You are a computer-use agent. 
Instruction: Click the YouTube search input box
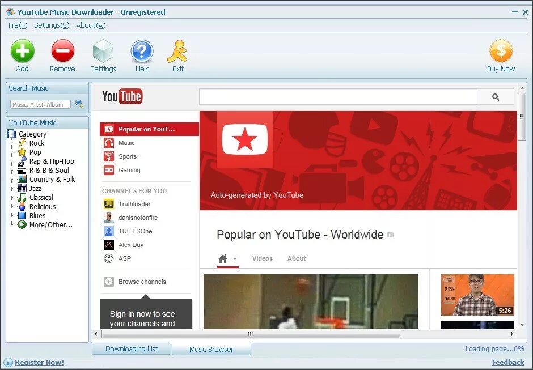click(338, 97)
